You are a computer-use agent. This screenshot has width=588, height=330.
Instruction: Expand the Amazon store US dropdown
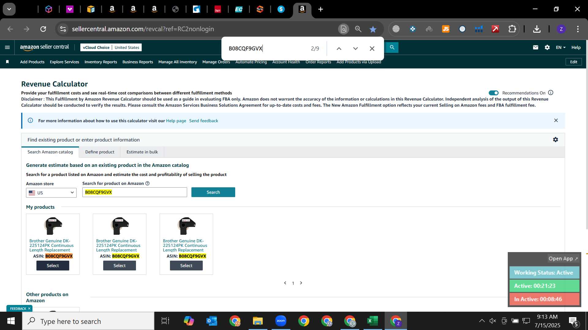(x=51, y=193)
